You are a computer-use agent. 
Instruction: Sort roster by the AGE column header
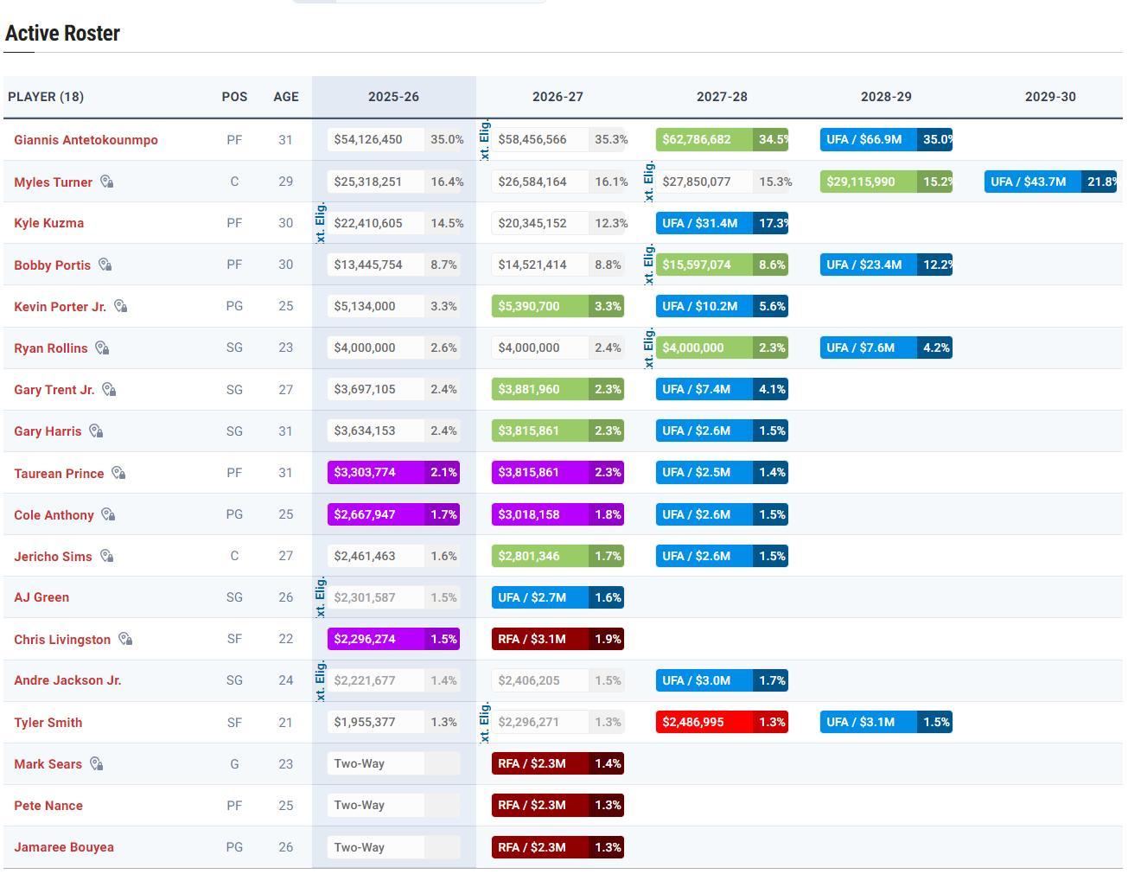tap(285, 97)
